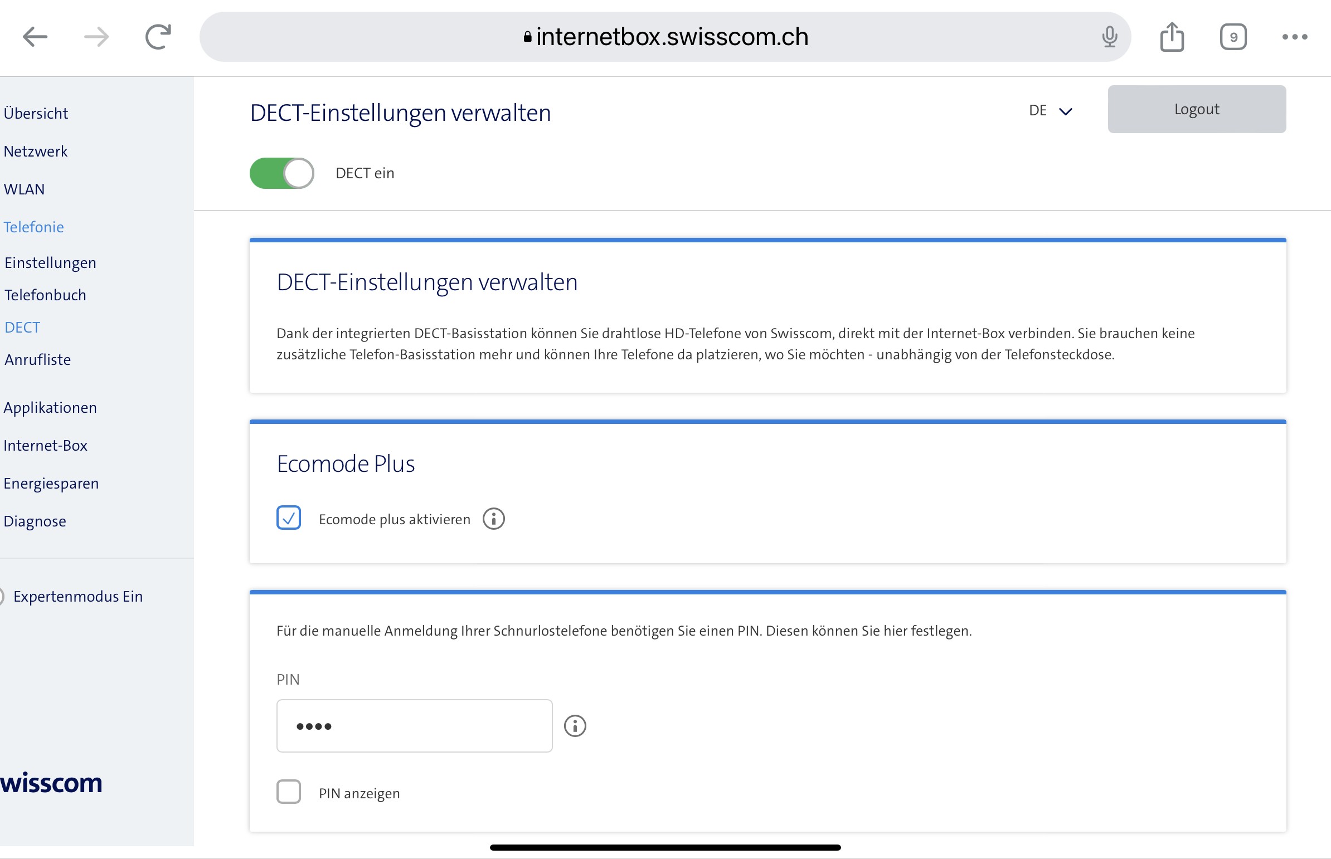Open the DE language dropdown
The image size is (1331, 859).
tap(1050, 111)
